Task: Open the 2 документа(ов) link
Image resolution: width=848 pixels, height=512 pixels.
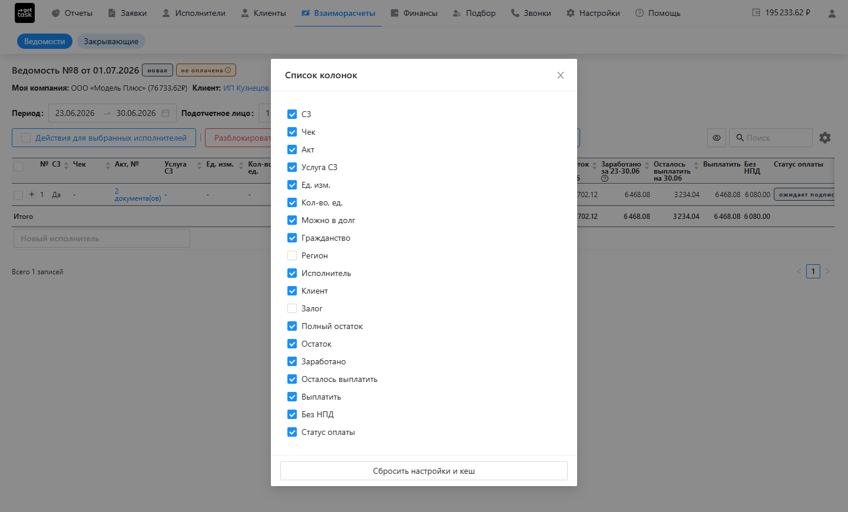Action: (138, 195)
